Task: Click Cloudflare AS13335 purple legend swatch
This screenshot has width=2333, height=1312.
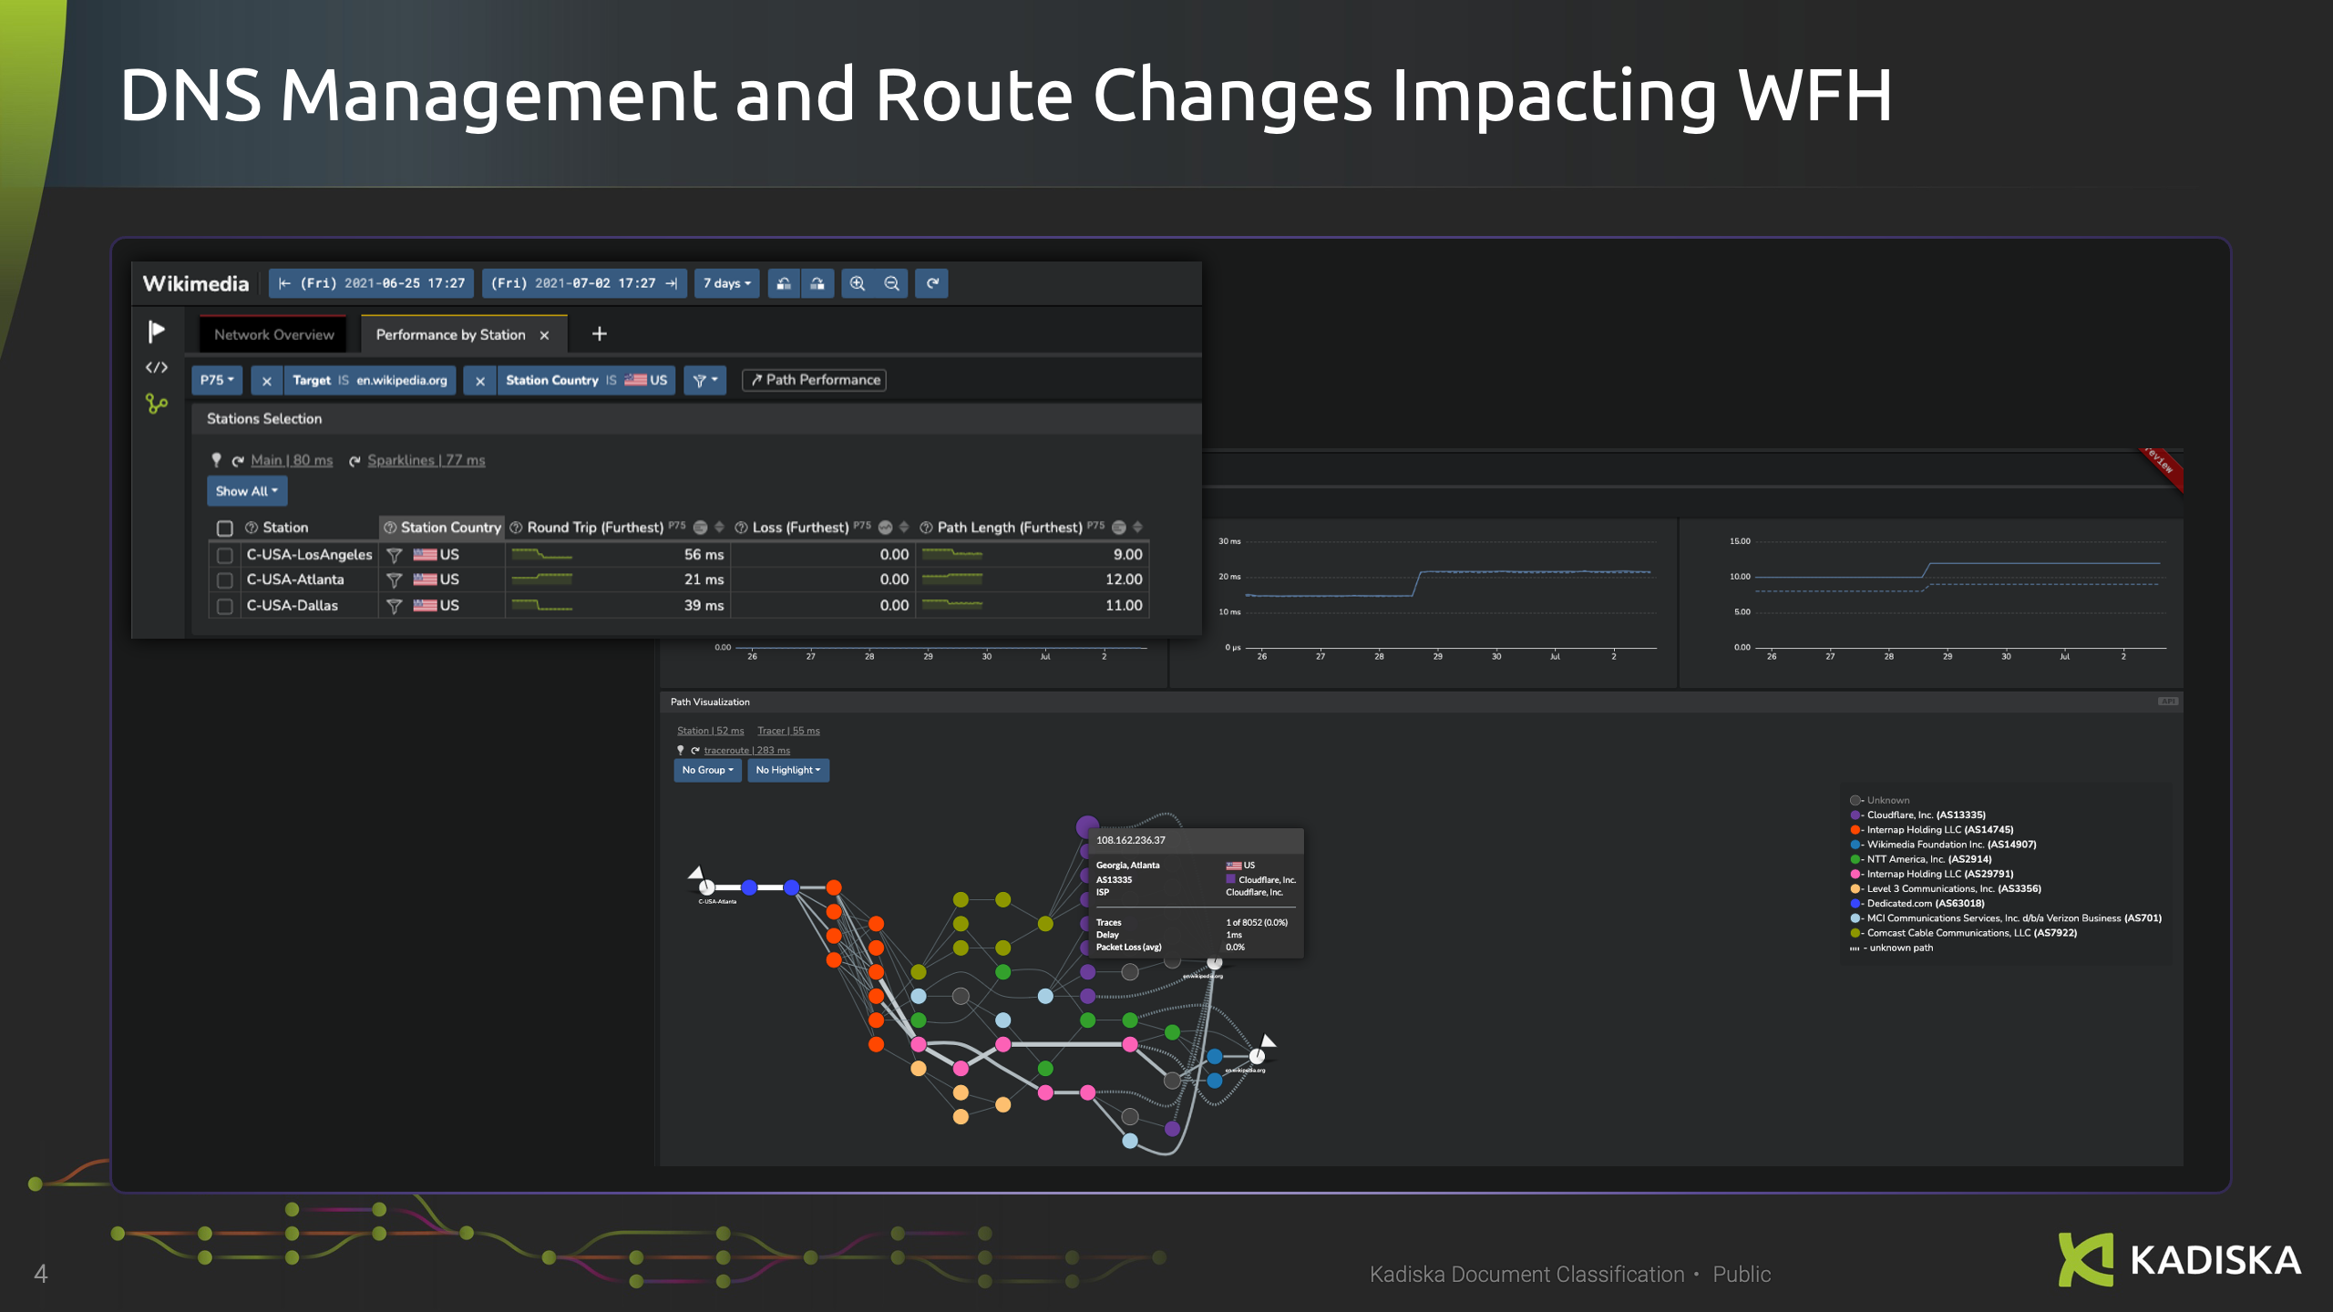Action: [x=1855, y=815]
